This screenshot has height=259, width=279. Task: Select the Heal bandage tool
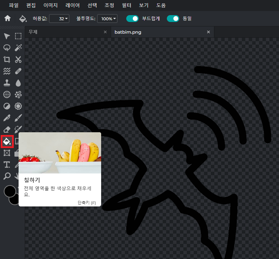tap(18, 71)
